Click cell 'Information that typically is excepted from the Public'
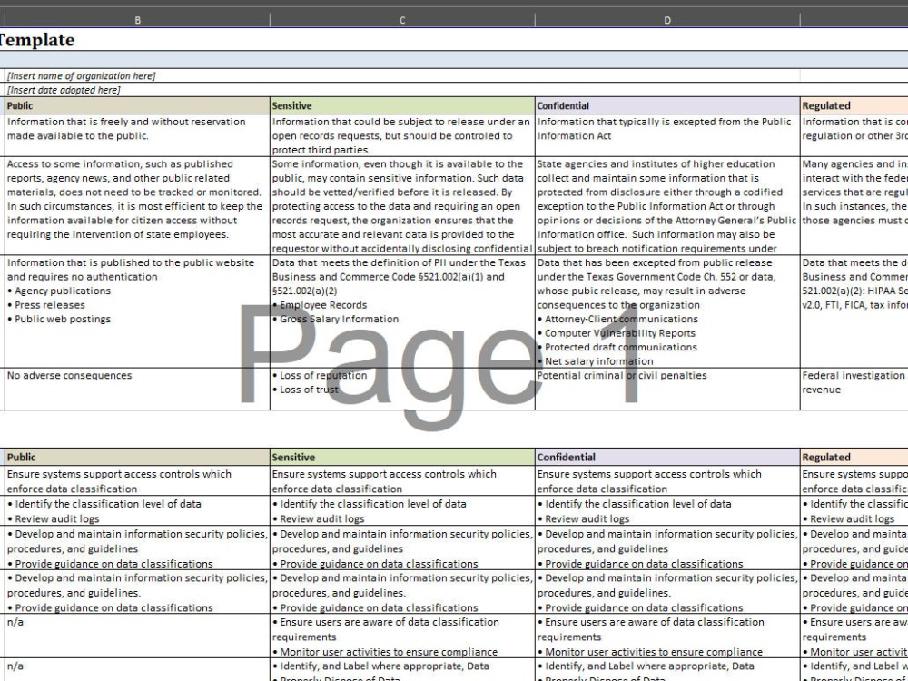908x681 pixels. [x=667, y=134]
